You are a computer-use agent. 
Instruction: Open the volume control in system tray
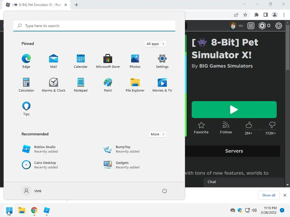tap(254, 210)
